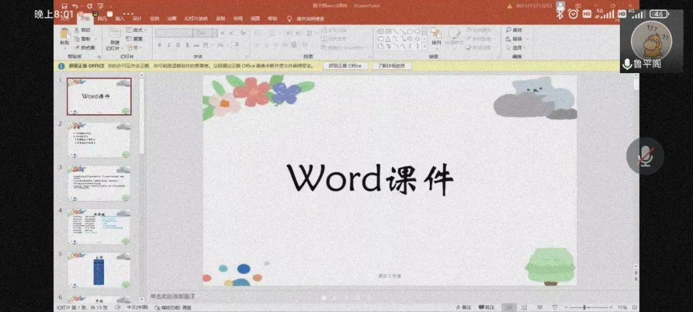Switch to the Insert (插入) ribbon tab

pyautogui.click(x=119, y=19)
